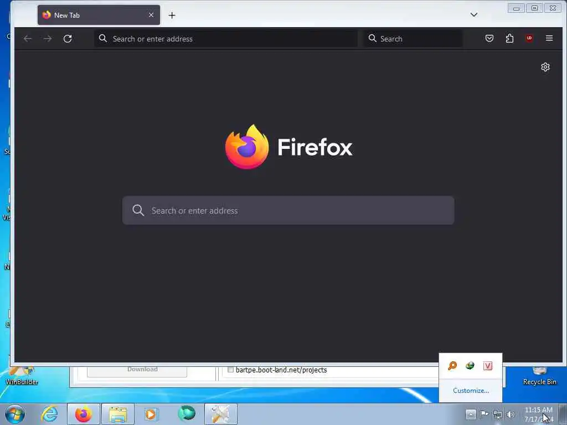Check the bartpe.boot-land.net/projects checkbox in WinBuilder

230,369
